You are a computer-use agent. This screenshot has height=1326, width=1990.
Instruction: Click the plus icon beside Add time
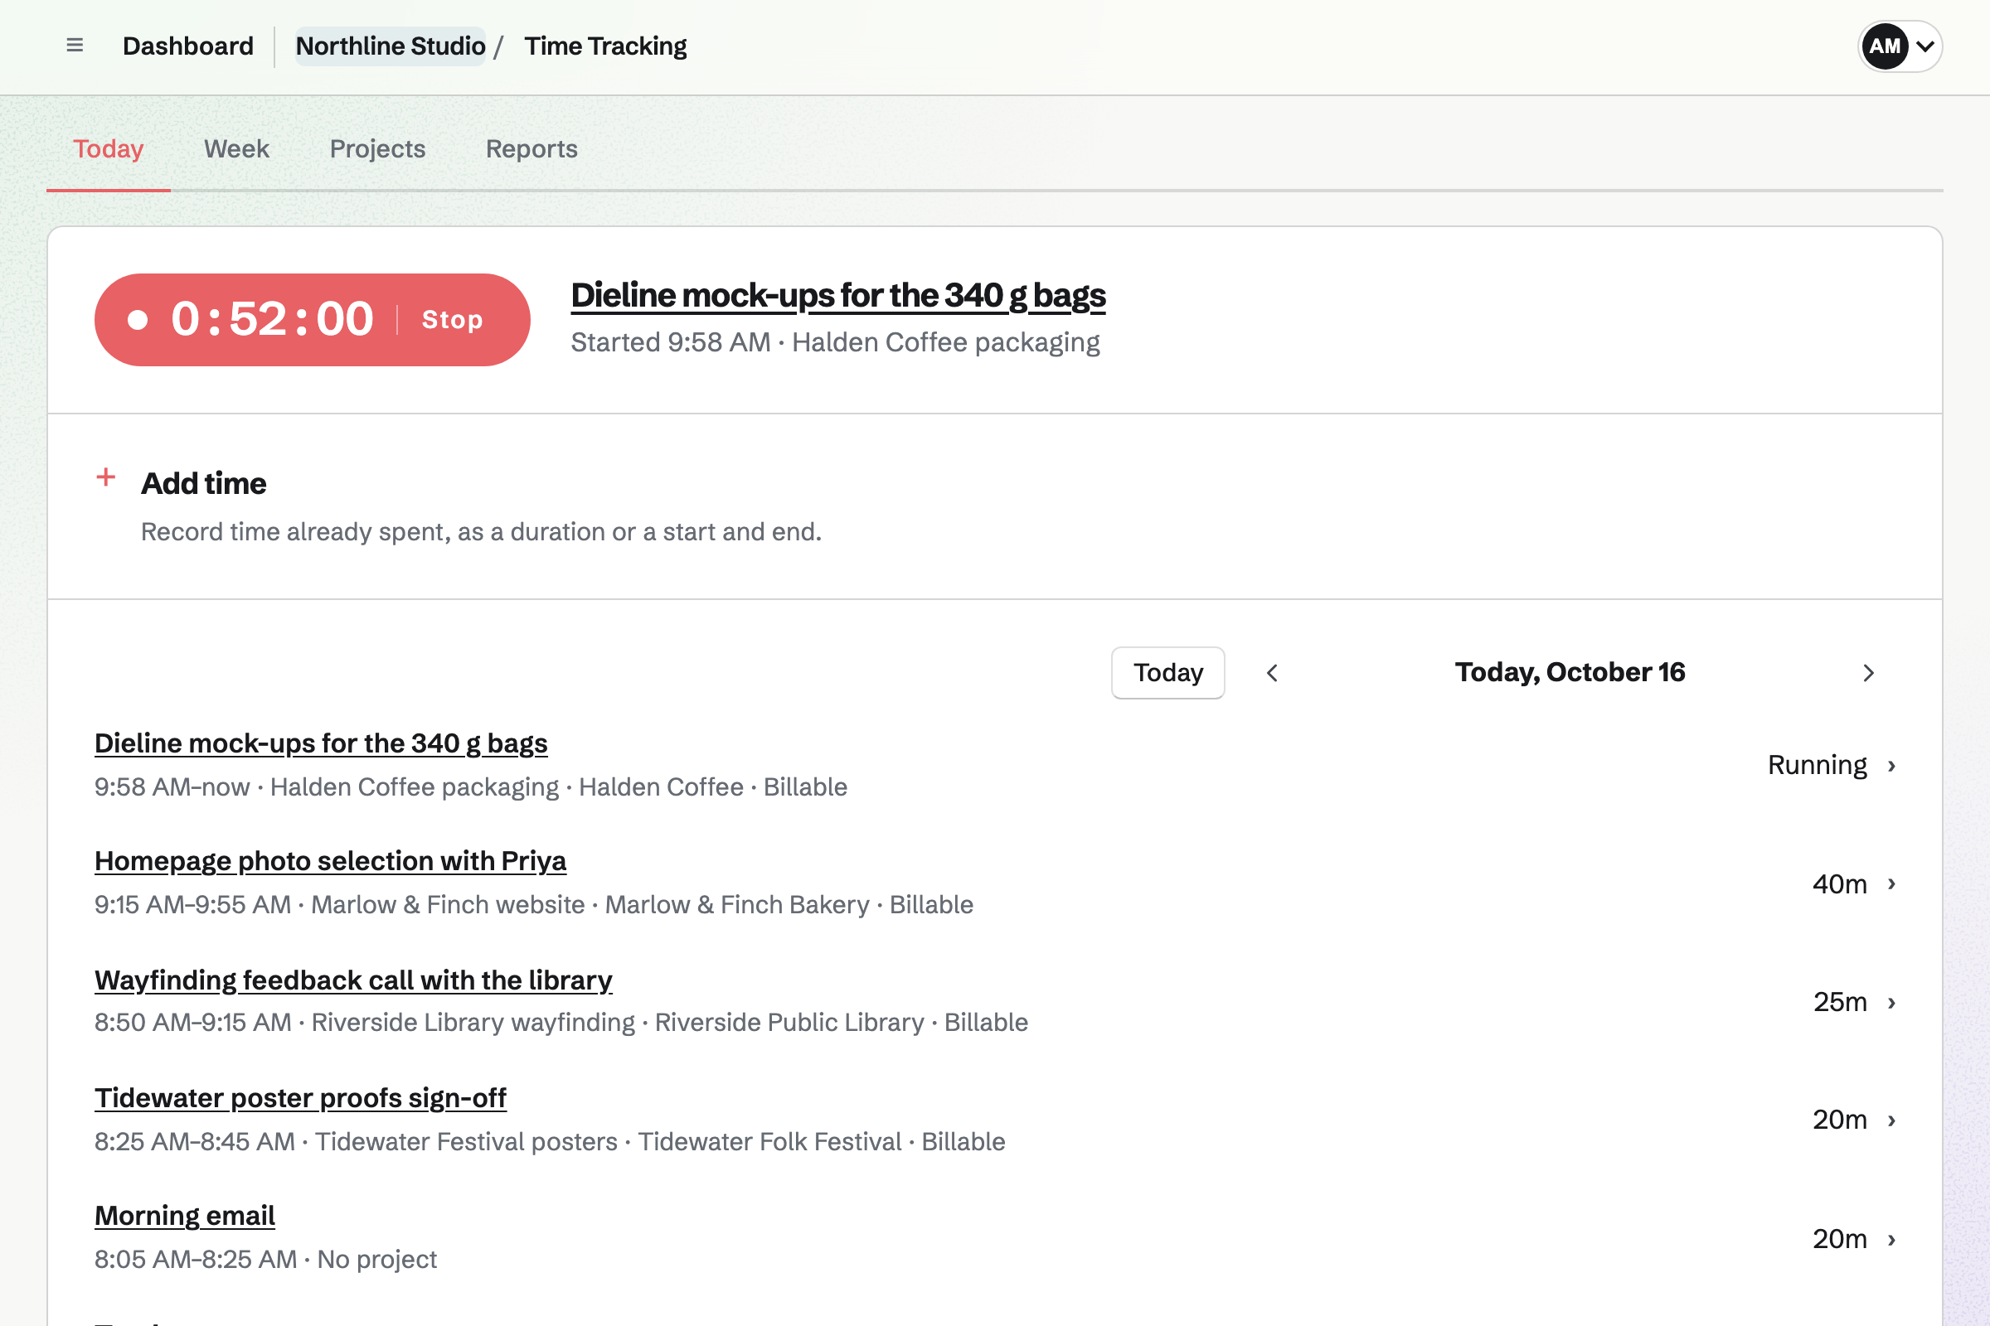[106, 478]
